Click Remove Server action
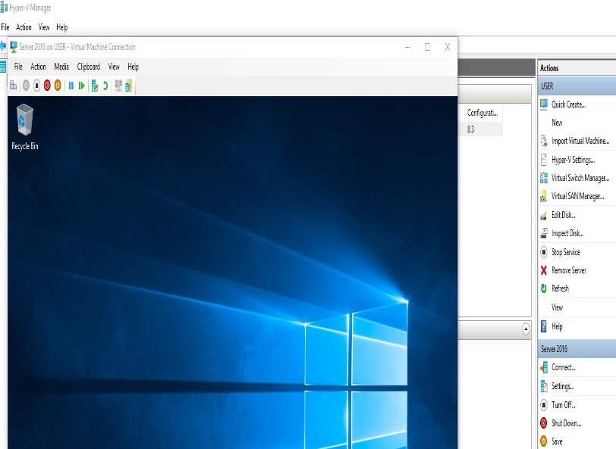The image size is (616, 449). click(568, 270)
